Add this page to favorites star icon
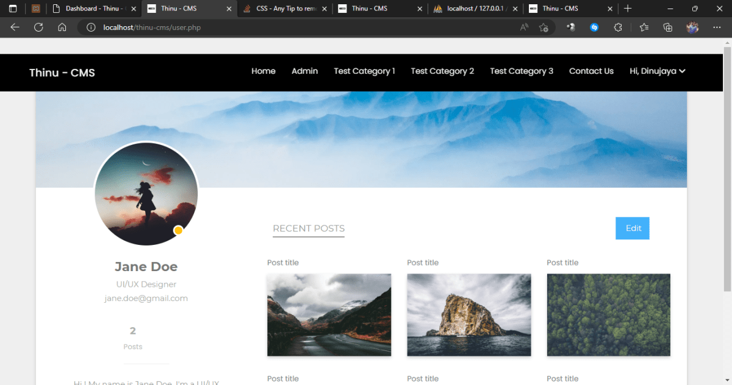The width and height of the screenshot is (732, 385). (544, 27)
